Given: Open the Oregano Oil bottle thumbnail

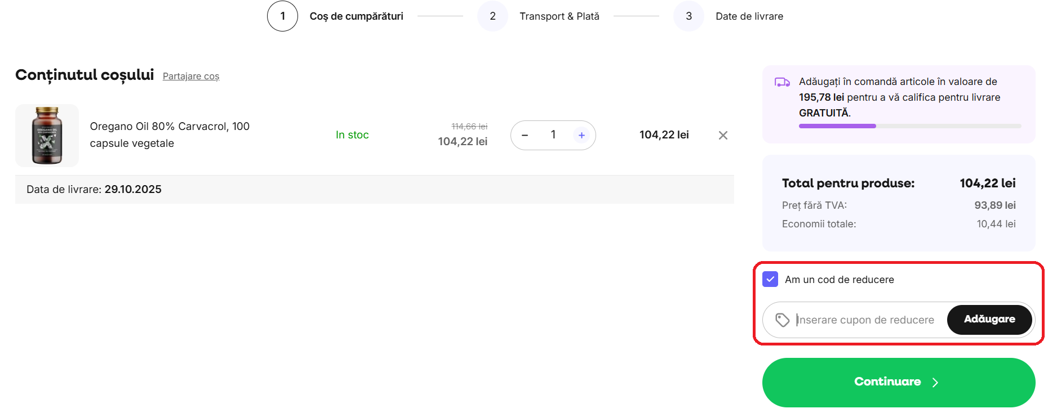Looking at the screenshot, I should 47,136.
